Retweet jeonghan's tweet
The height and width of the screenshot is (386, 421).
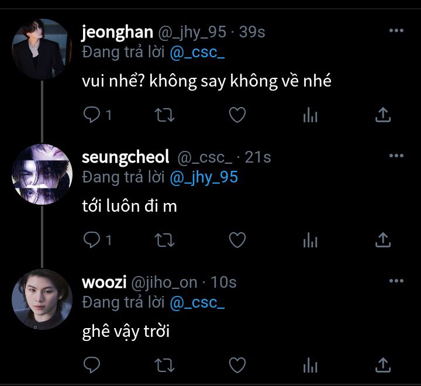(164, 115)
